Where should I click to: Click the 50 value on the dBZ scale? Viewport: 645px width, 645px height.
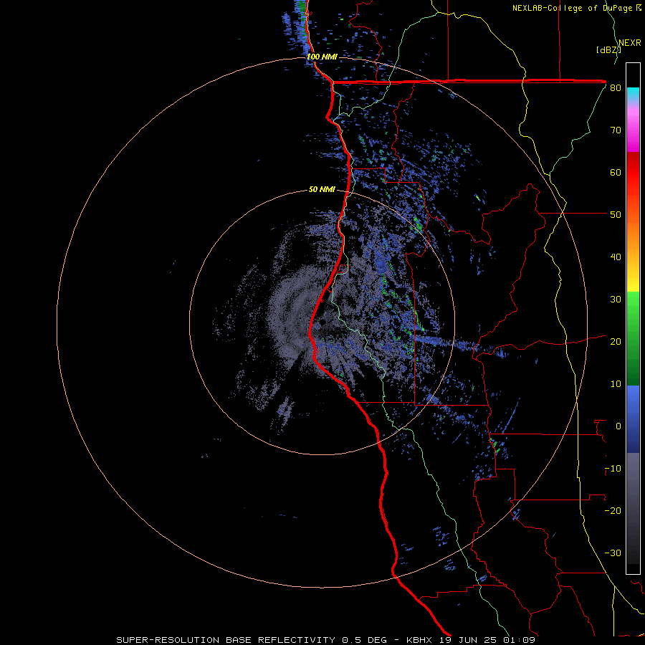[x=616, y=215]
